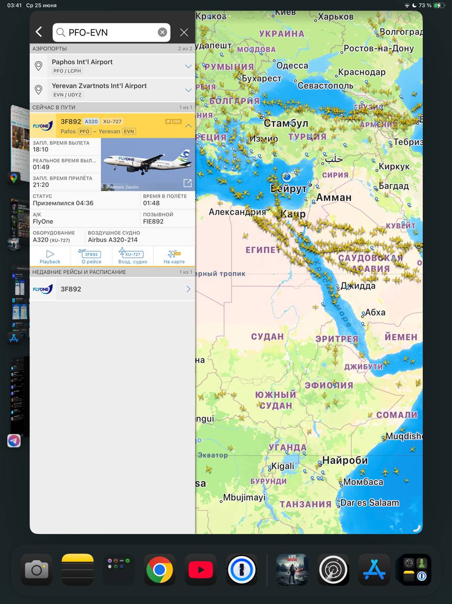Tap the current location marker near Cyprus
The height and width of the screenshot is (604, 452).
pyautogui.click(x=287, y=176)
